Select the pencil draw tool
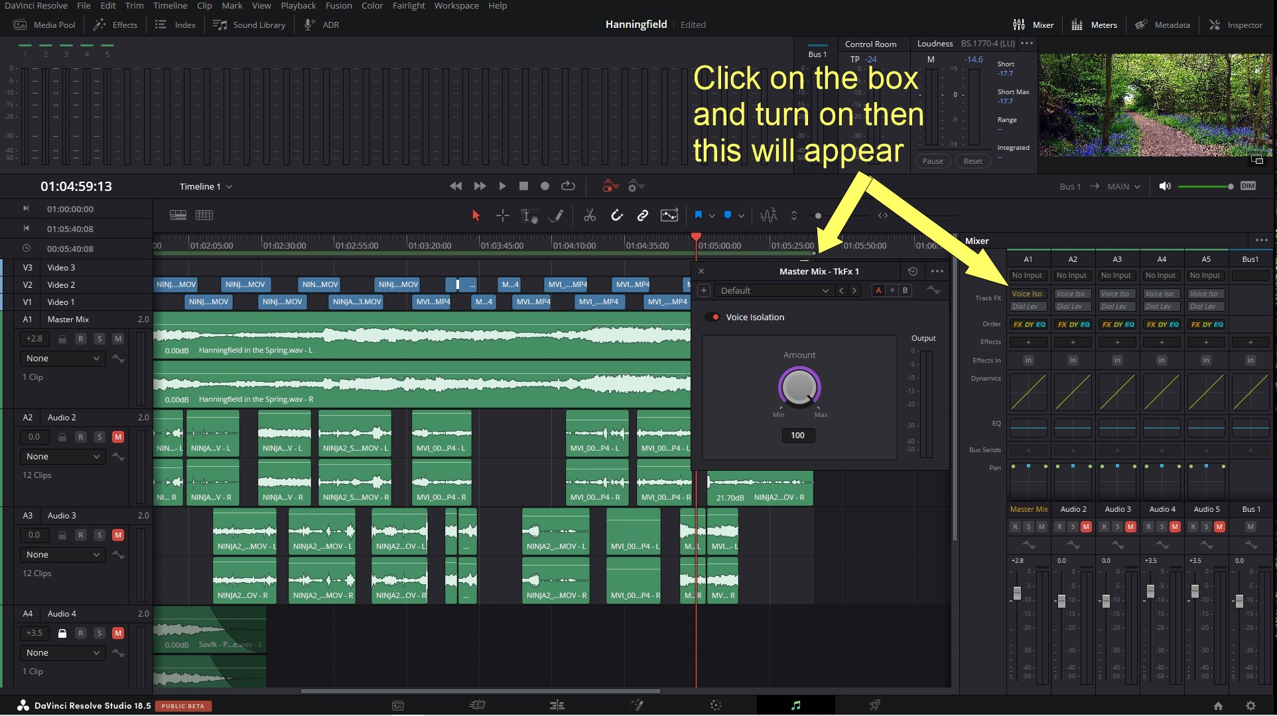Viewport: 1277px width, 716px height. (x=558, y=215)
